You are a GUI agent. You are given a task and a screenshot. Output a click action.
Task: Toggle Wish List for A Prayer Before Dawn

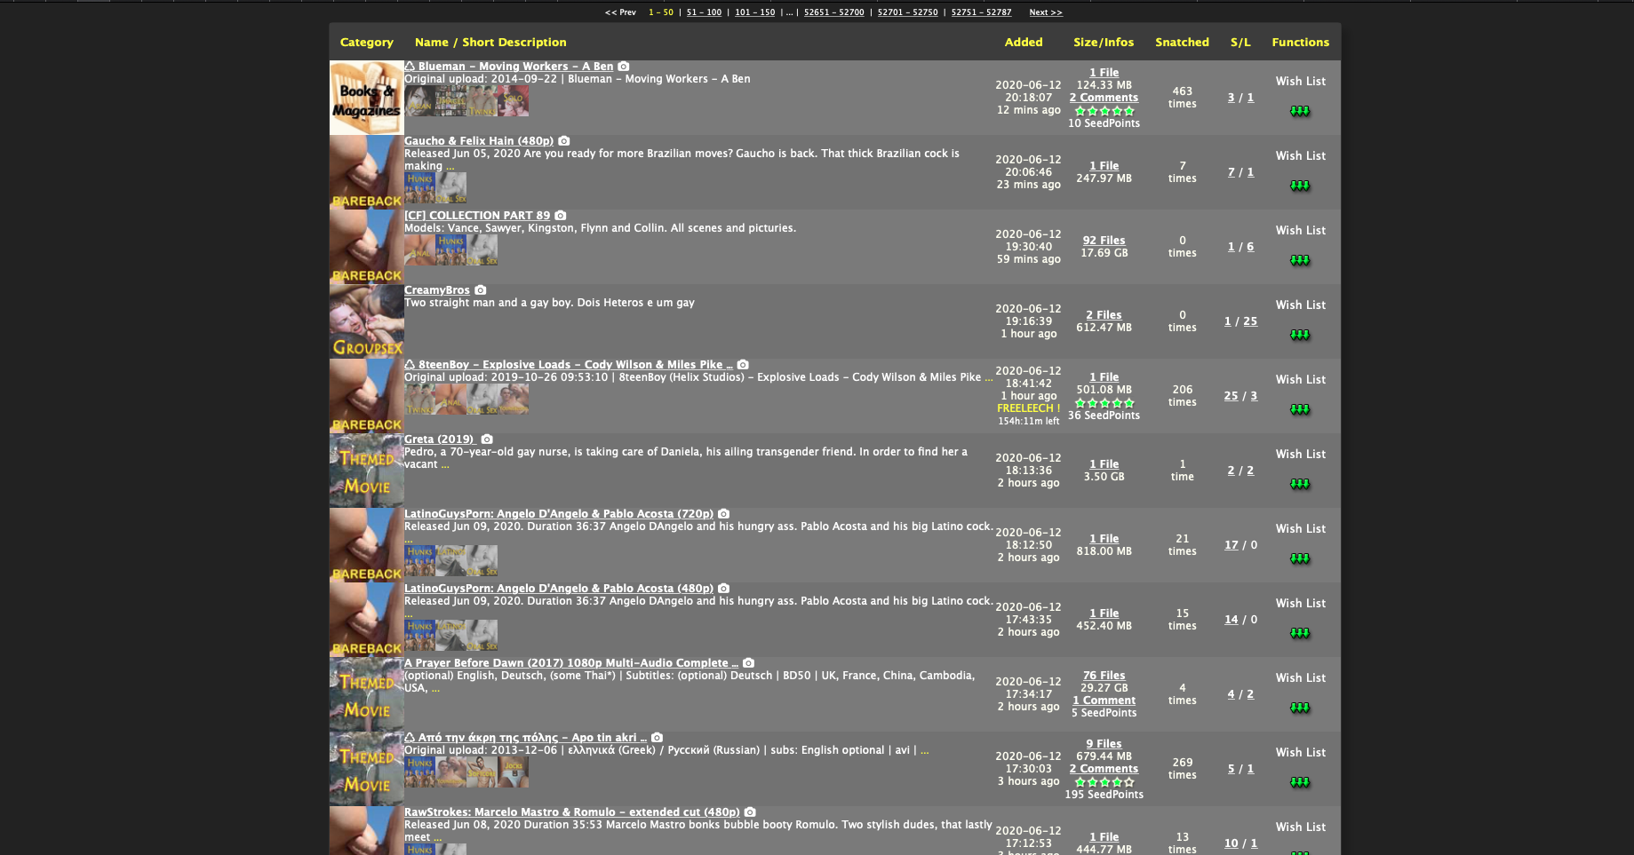[1300, 677]
